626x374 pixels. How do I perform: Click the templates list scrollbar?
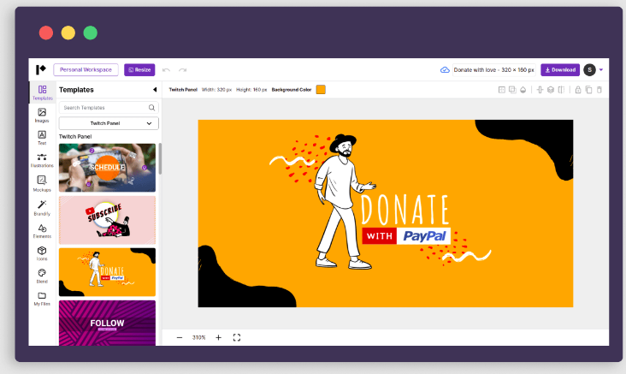tap(160, 158)
